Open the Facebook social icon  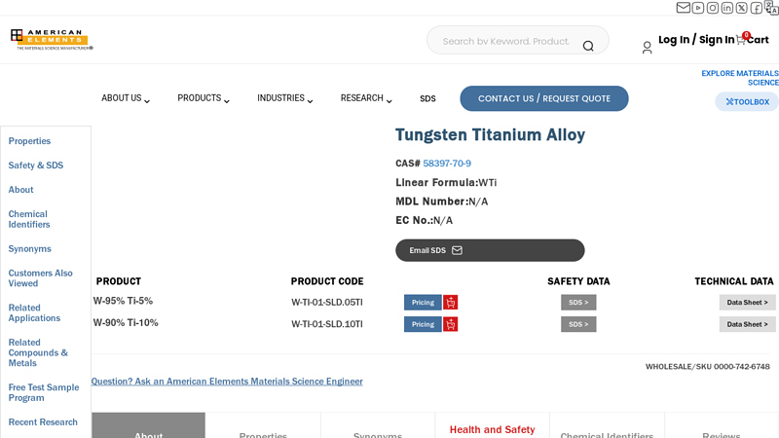point(757,8)
